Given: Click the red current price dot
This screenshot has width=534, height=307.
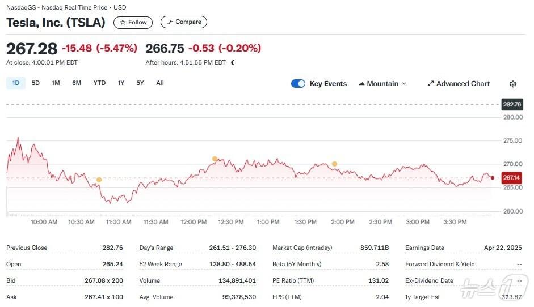Looking at the screenshot, I should (x=492, y=178).
